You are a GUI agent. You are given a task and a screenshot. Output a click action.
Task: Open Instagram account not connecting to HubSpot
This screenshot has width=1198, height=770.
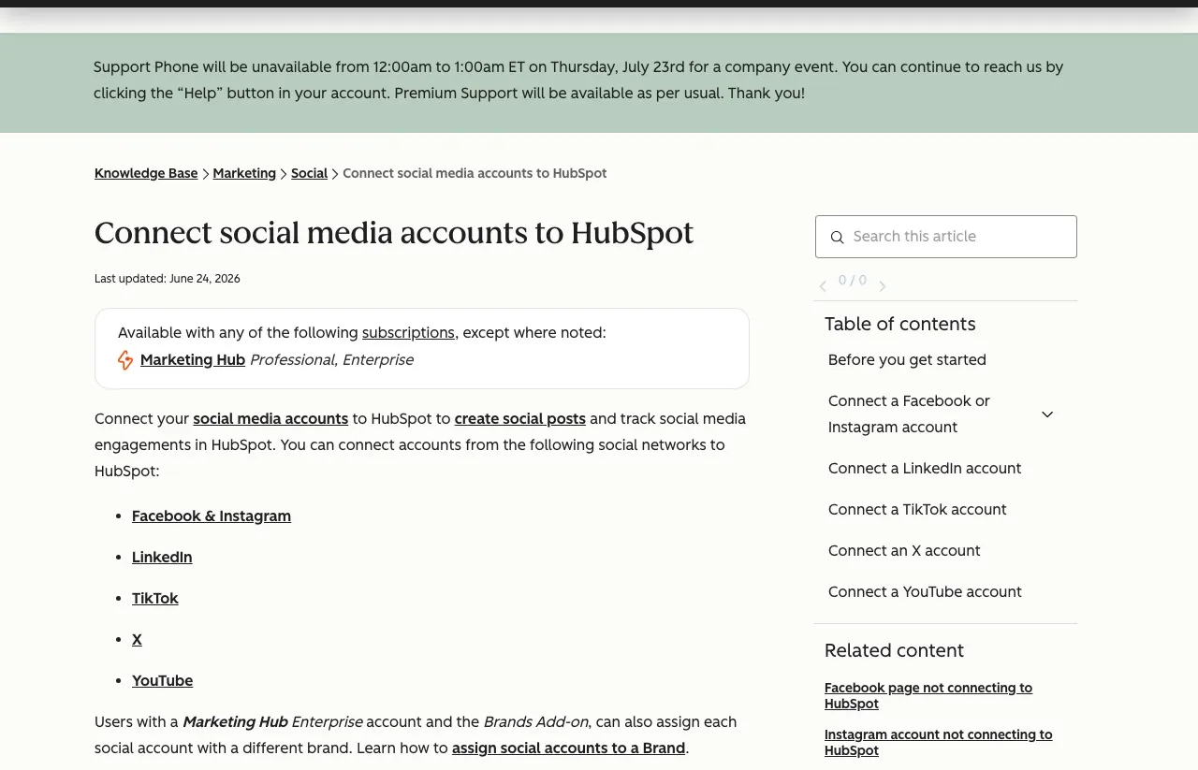[938, 742]
